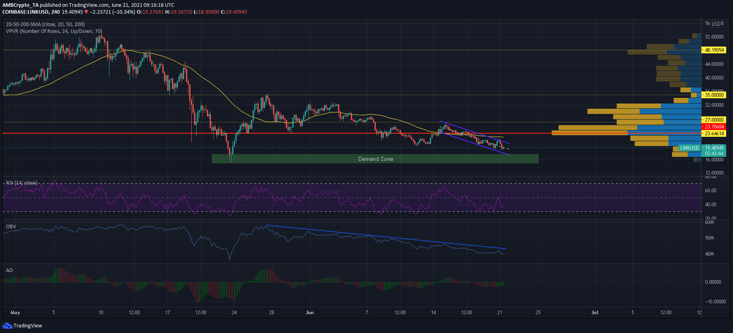The height and width of the screenshot is (333, 733).
Task: Click the USD currency label on price axis
Action: [x=716, y=24]
